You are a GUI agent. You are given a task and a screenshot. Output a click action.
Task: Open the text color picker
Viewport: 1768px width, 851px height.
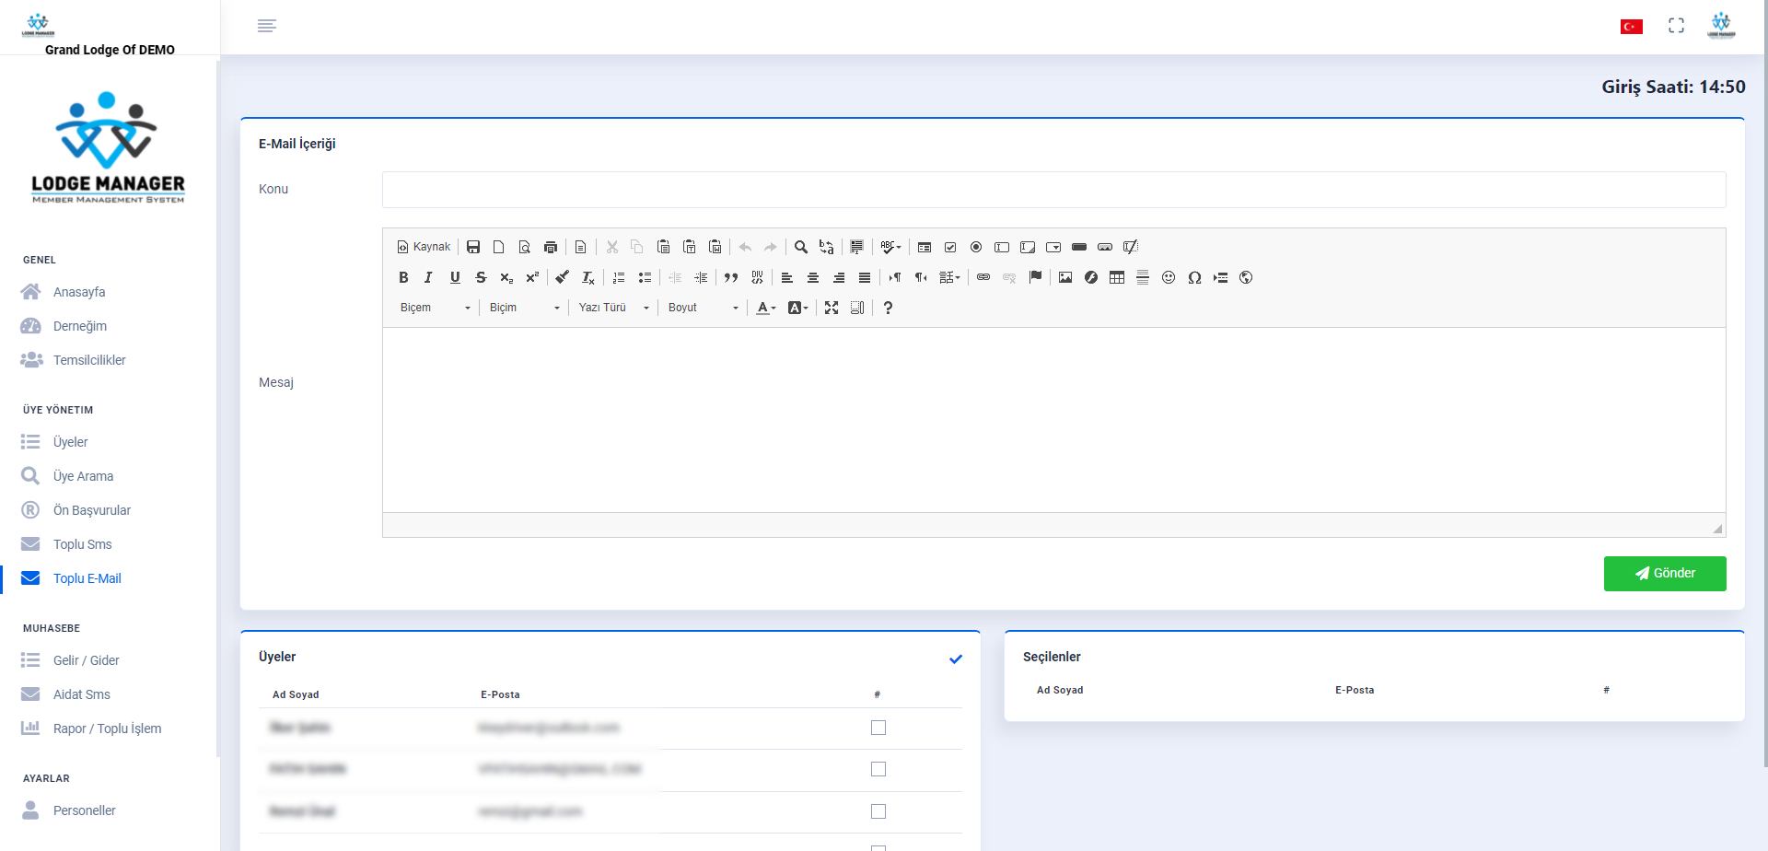766,308
